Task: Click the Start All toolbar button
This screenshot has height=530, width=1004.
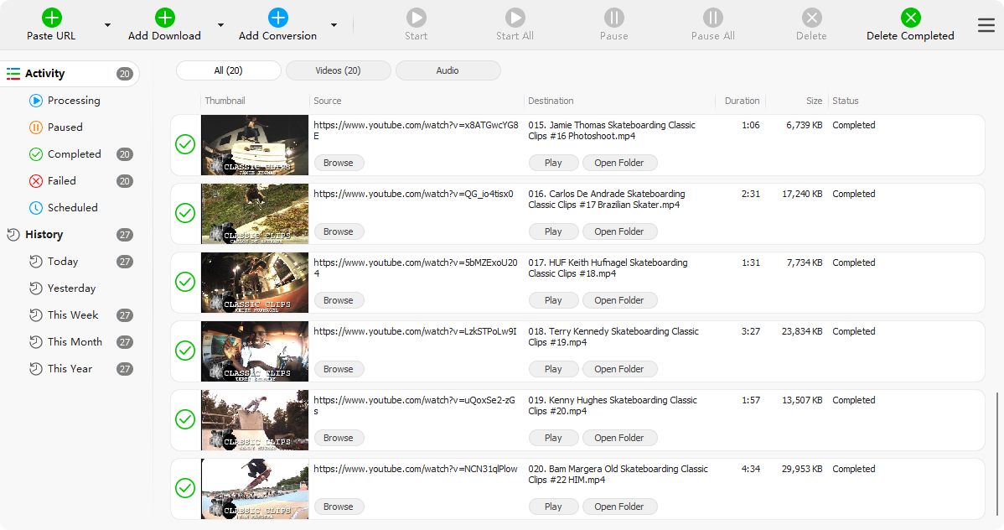Action: [x=515, y=24]
